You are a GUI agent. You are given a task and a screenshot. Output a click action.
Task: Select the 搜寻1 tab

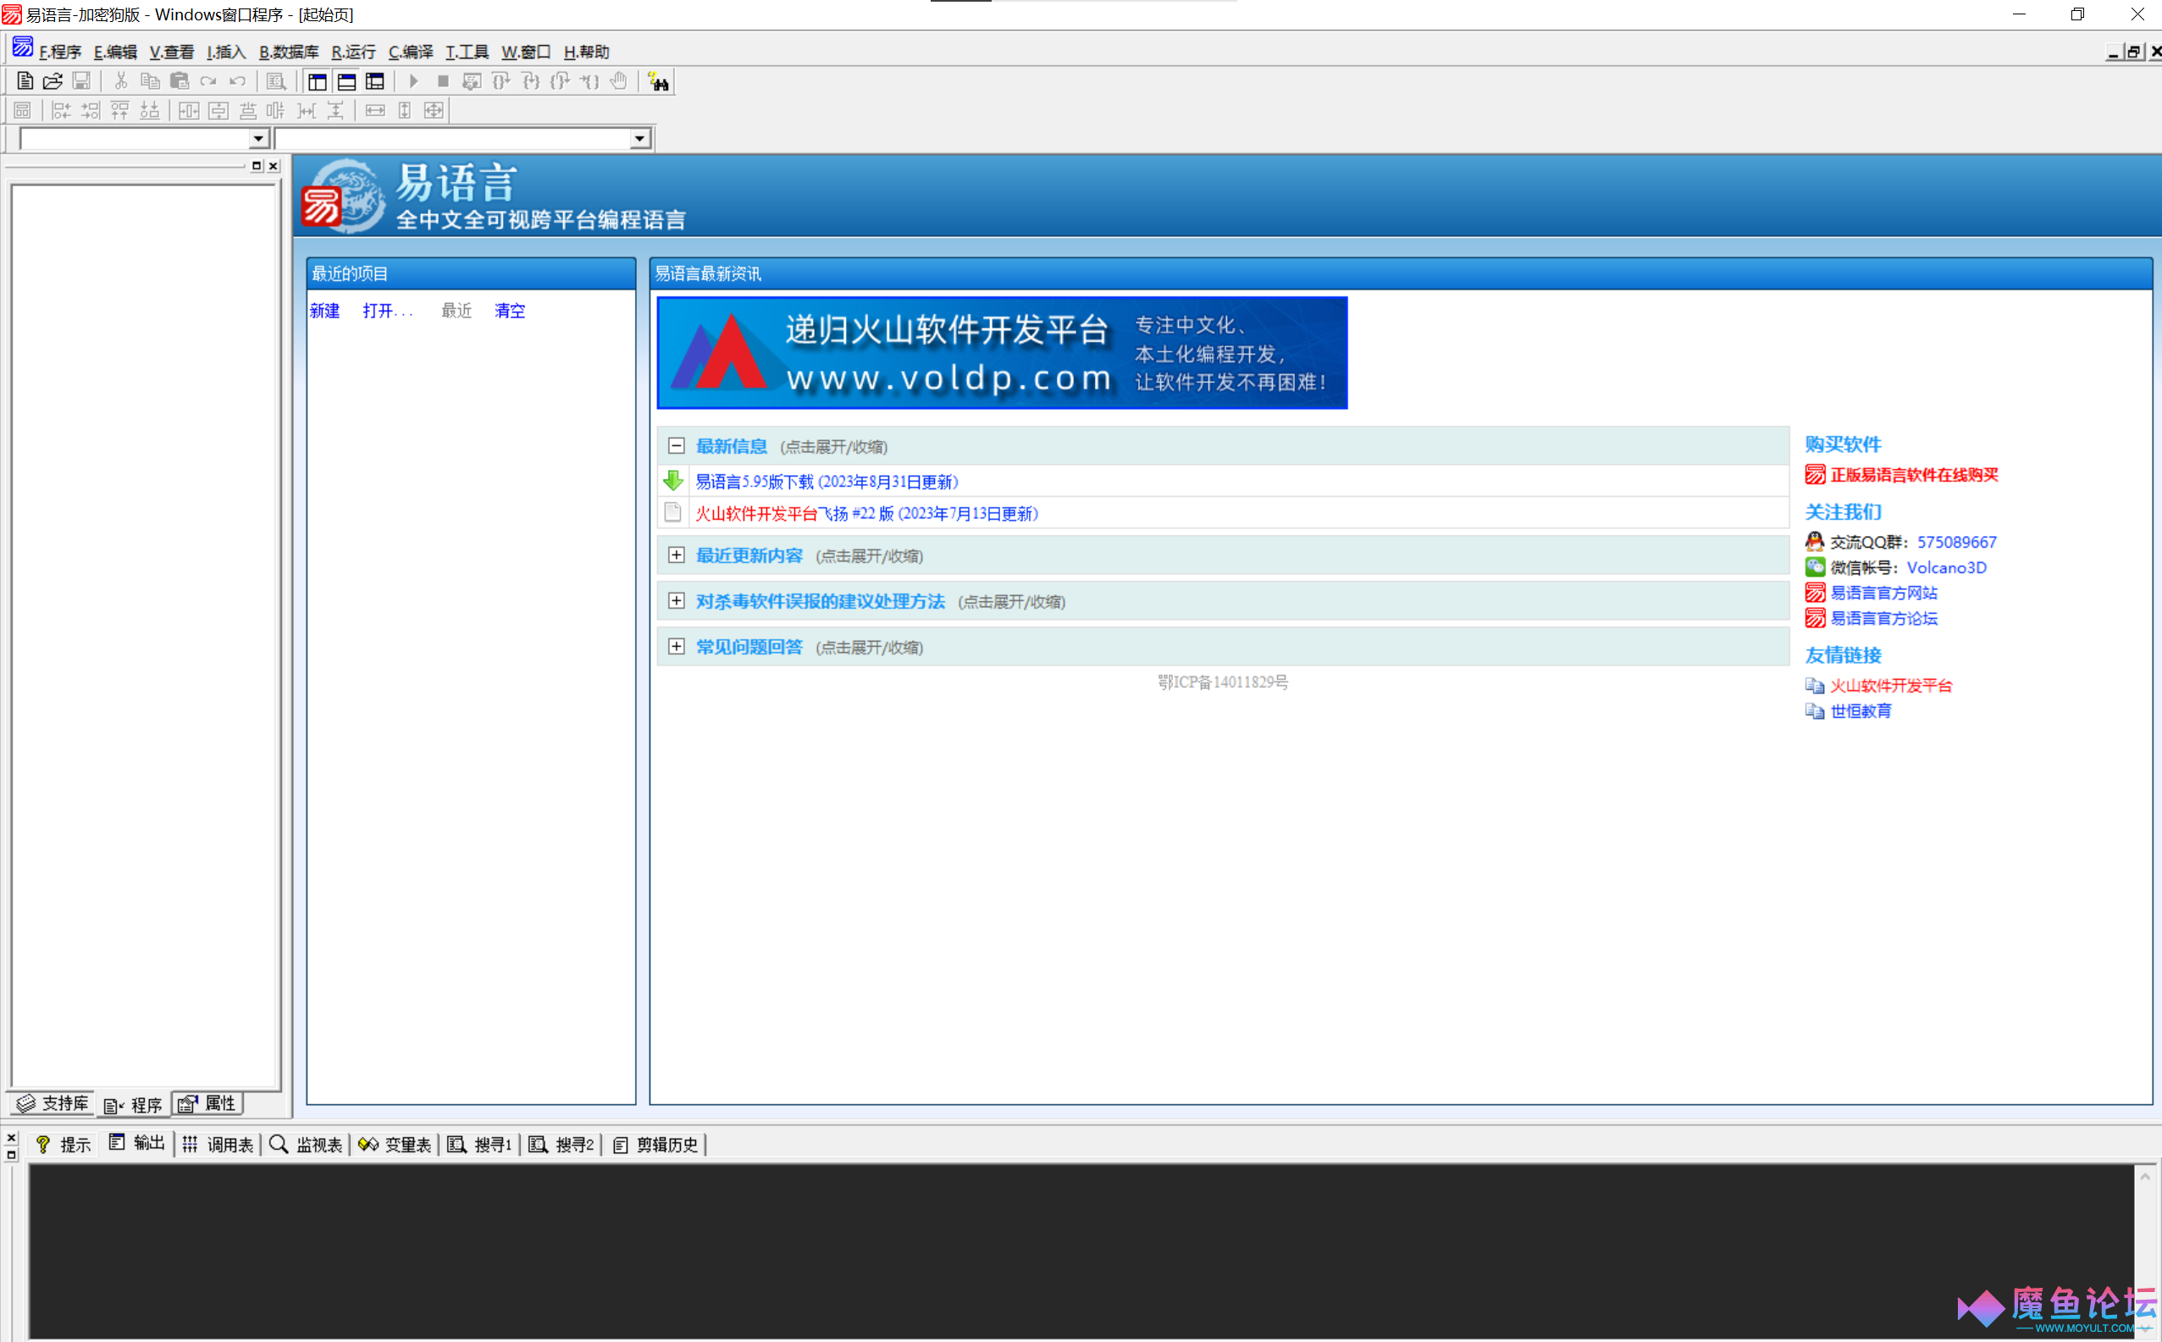pos(480,1144)
